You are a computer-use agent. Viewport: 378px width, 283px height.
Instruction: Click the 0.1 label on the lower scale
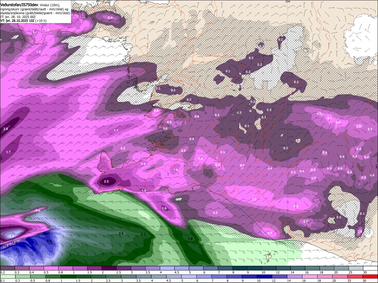tap(3, 281)
